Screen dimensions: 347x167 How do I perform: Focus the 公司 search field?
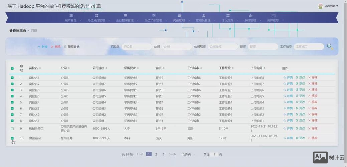177,47
